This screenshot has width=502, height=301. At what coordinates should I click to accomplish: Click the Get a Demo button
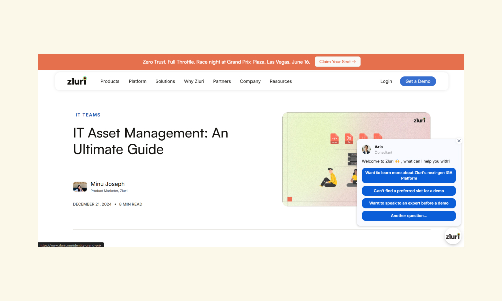tap(418, 81)
